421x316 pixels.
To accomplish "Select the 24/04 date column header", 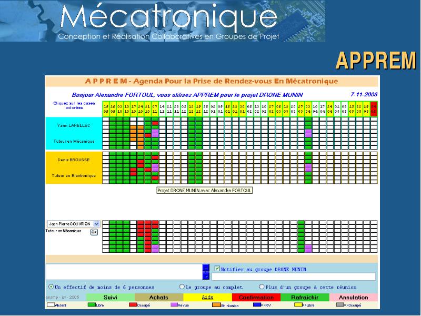I will point(330,109).
